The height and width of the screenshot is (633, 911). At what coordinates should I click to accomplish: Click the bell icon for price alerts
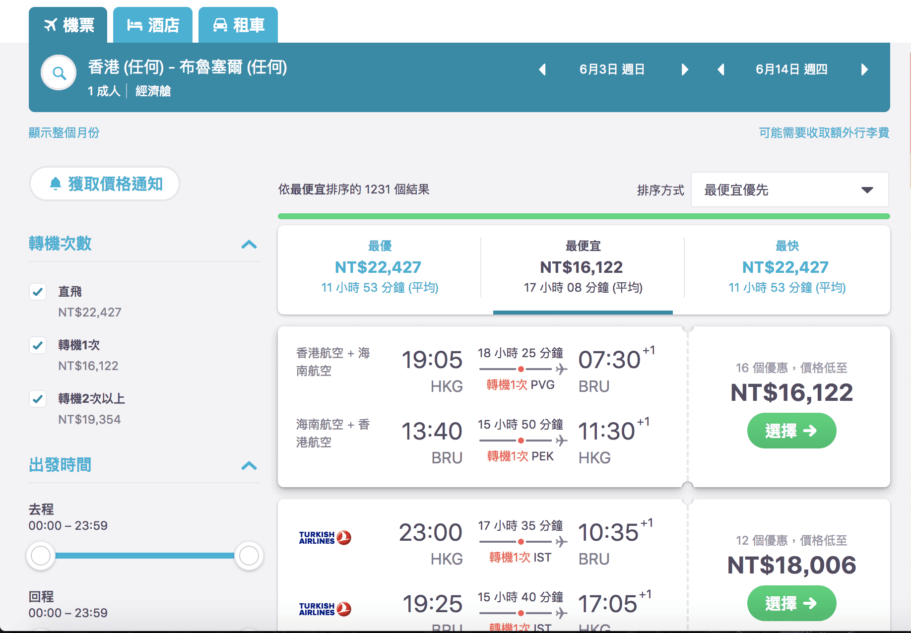pos(56,184)
